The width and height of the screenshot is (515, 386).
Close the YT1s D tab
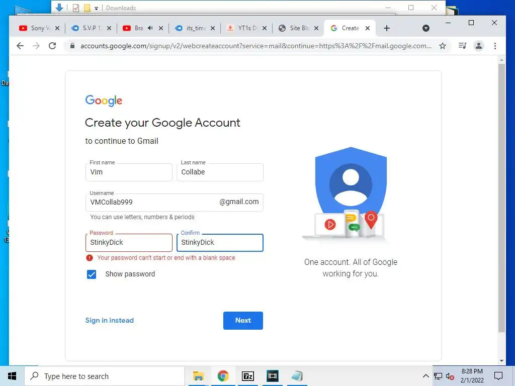click(265, 28)
